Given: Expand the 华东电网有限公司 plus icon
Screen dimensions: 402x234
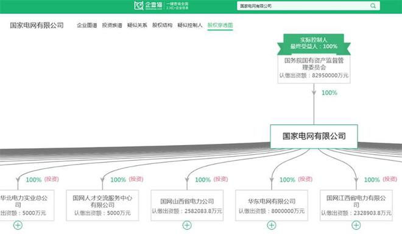Looking at the screenshot, I should 272,225.
